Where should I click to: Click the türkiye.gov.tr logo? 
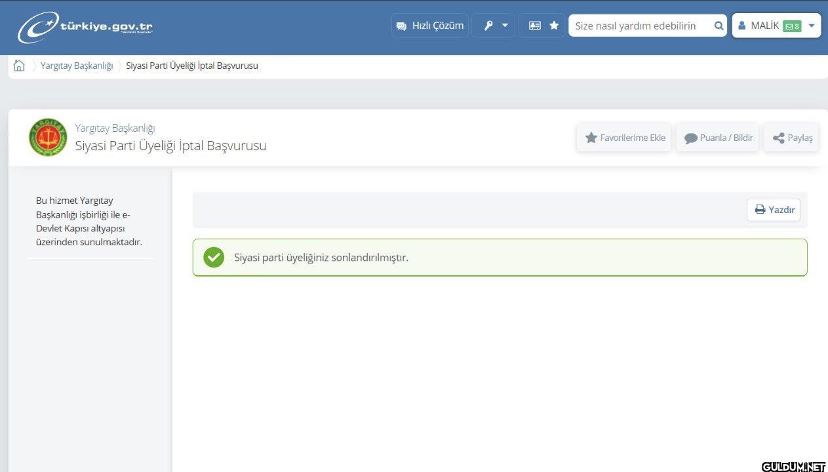click(x=85, y=28)
